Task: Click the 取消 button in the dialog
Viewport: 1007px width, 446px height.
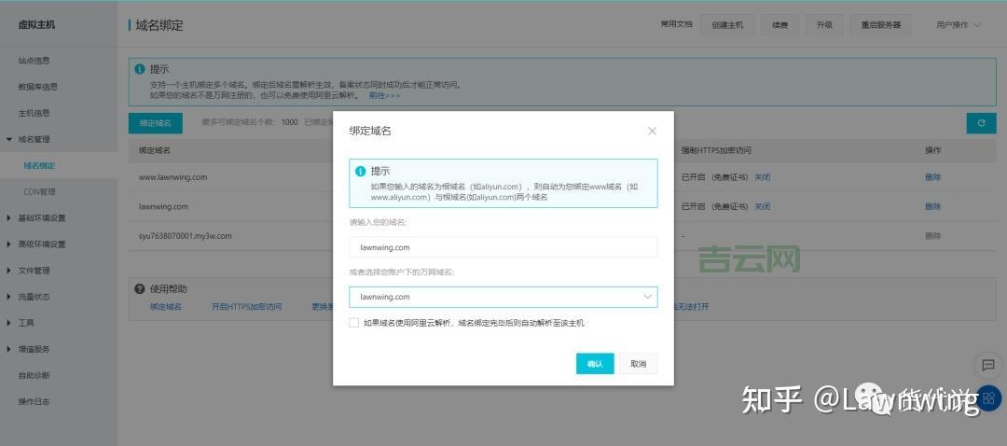Action: click(639, 364)
